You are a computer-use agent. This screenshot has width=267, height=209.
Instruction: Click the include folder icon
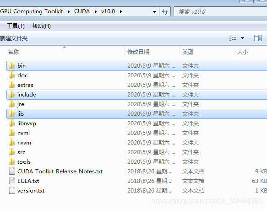click(11, 94)
